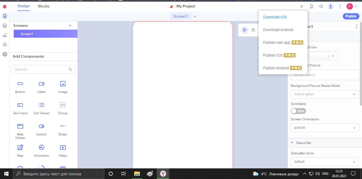
Task: Open the Assets image sidebar icon
Action: pyautogui.click(x=5, y=35)
